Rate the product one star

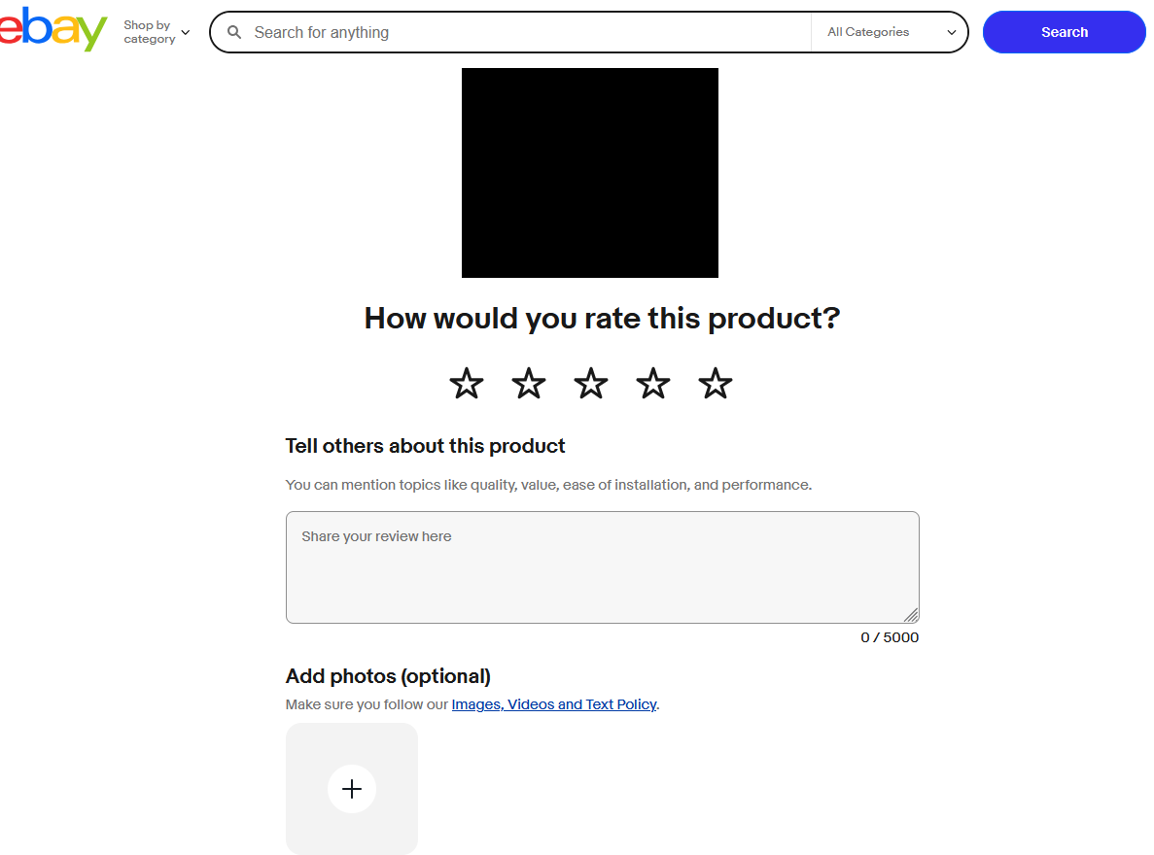click(467, 384)
